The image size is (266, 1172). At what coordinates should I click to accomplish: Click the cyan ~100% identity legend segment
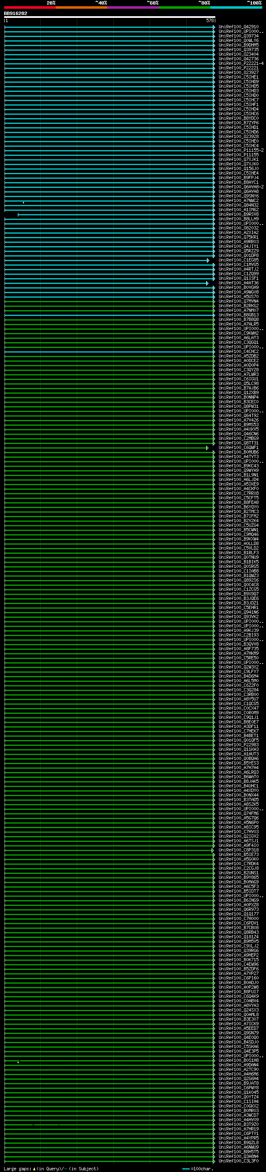(x=236, y=7)
